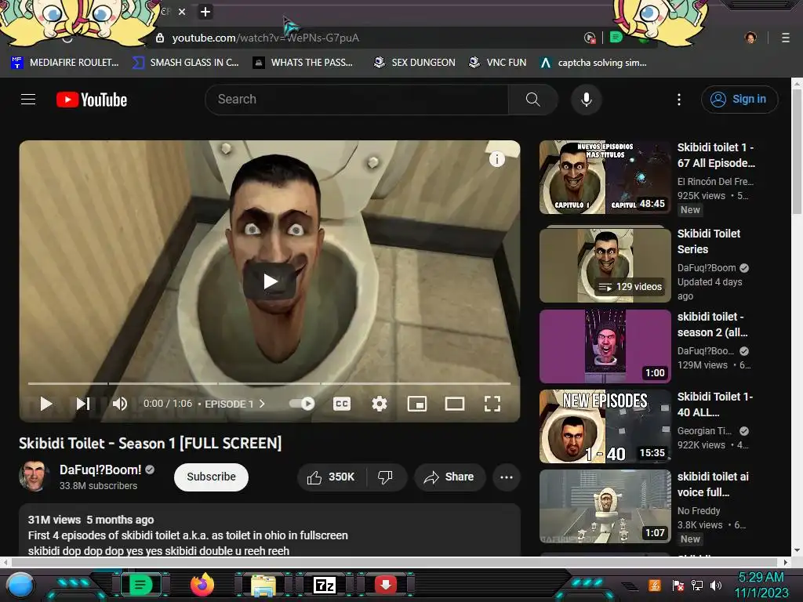The image size is (803, 602).
Task: Open 'Skibidi toilet 1 - 67 All Episode' thumbnail
Action: 605,177
